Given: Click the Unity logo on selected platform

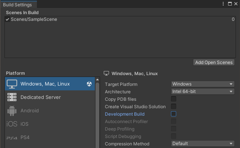Looking at the screenshot, I should click(x=89, y=84).
